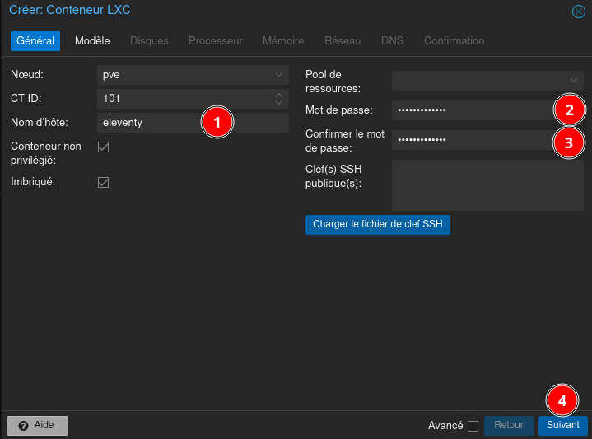Click the red annotation marker 4

(562, 401)
